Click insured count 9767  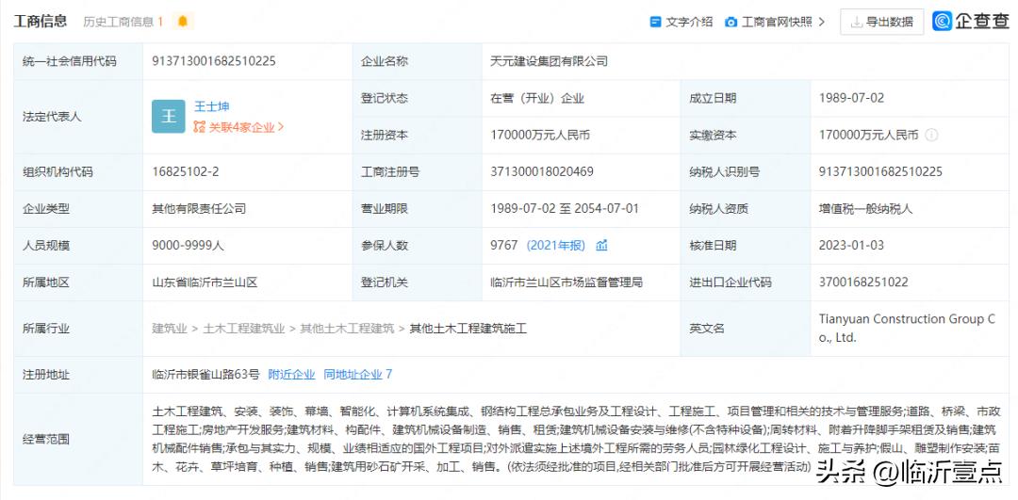[504, 245]
